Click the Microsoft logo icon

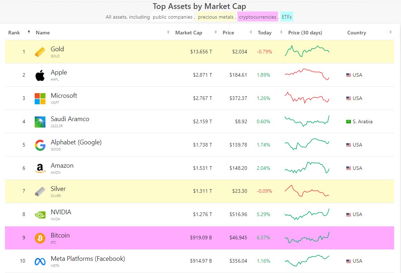40,99
